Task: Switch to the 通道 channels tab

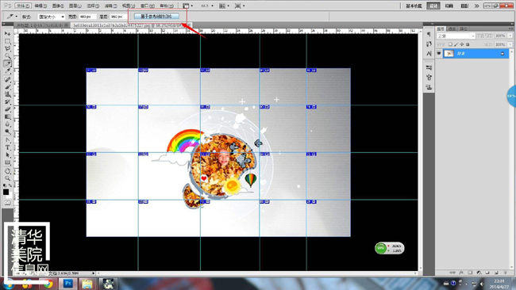Action: coord(452,29)
